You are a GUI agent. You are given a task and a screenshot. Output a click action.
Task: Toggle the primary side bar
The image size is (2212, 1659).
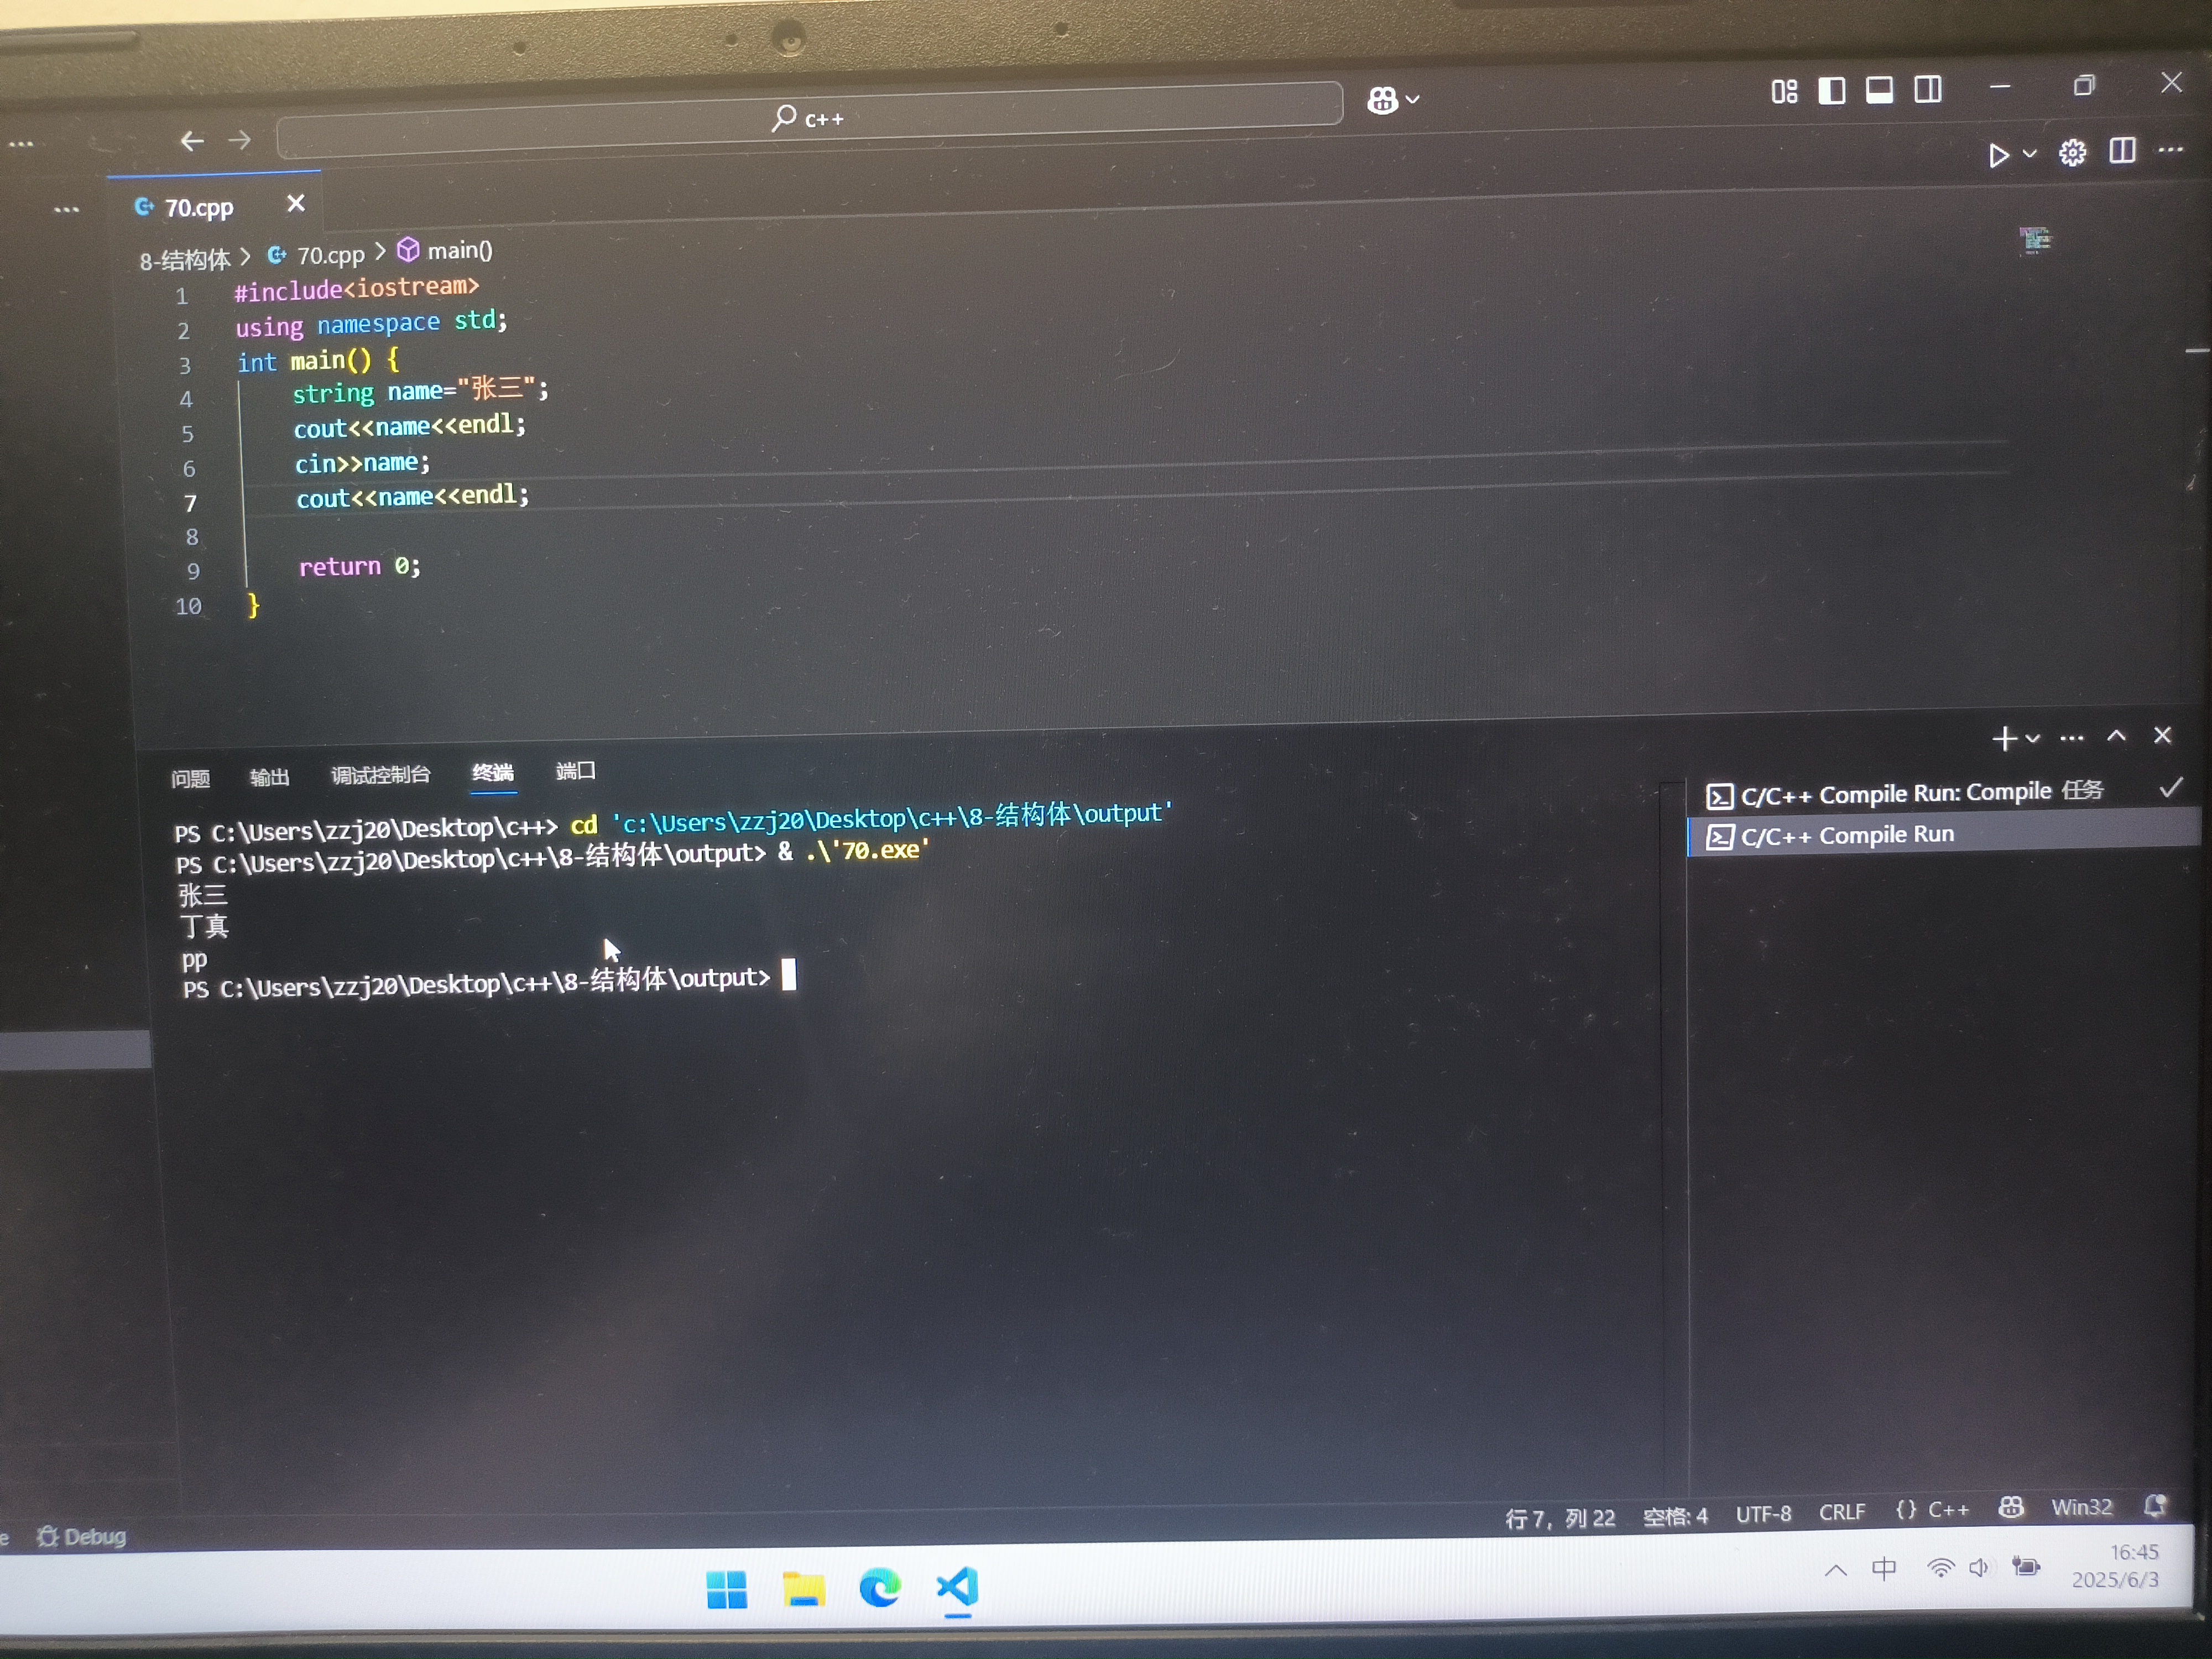tap(1831, 91)
